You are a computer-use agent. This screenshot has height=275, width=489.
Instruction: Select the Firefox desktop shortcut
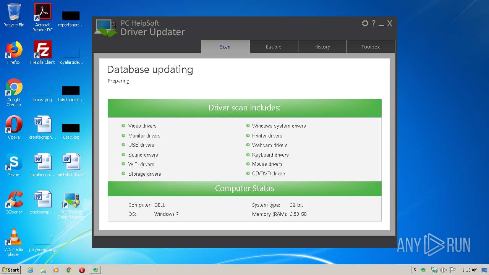[14, 53]
